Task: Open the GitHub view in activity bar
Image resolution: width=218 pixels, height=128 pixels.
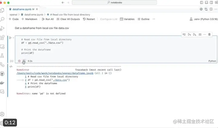Action: pos(2,74)
